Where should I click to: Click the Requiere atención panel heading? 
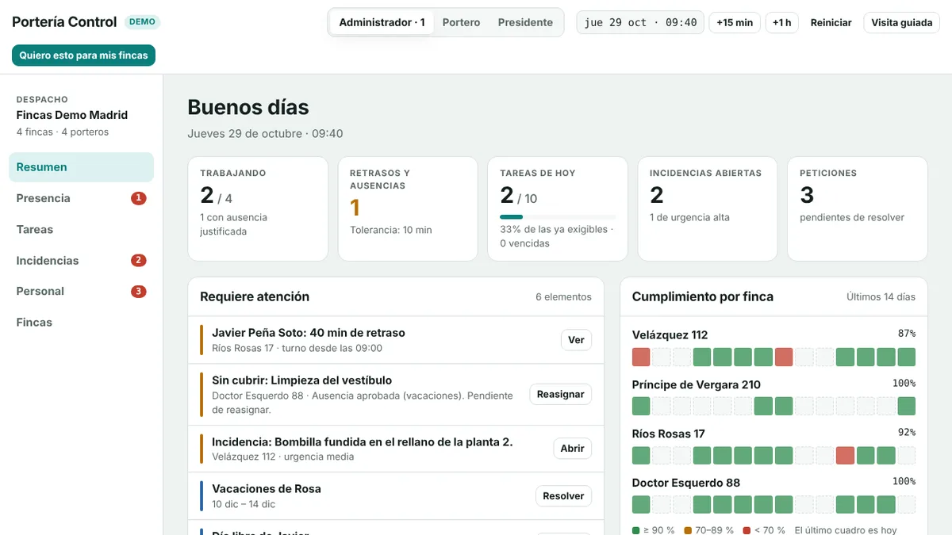255,297
